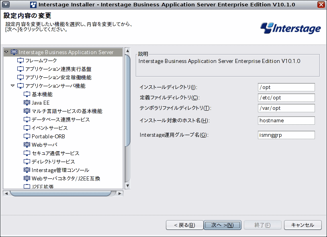Screen dimensions: 327x237
Task: Click the tree vertical scrollbar down arrow
Action: coord(128,186)
